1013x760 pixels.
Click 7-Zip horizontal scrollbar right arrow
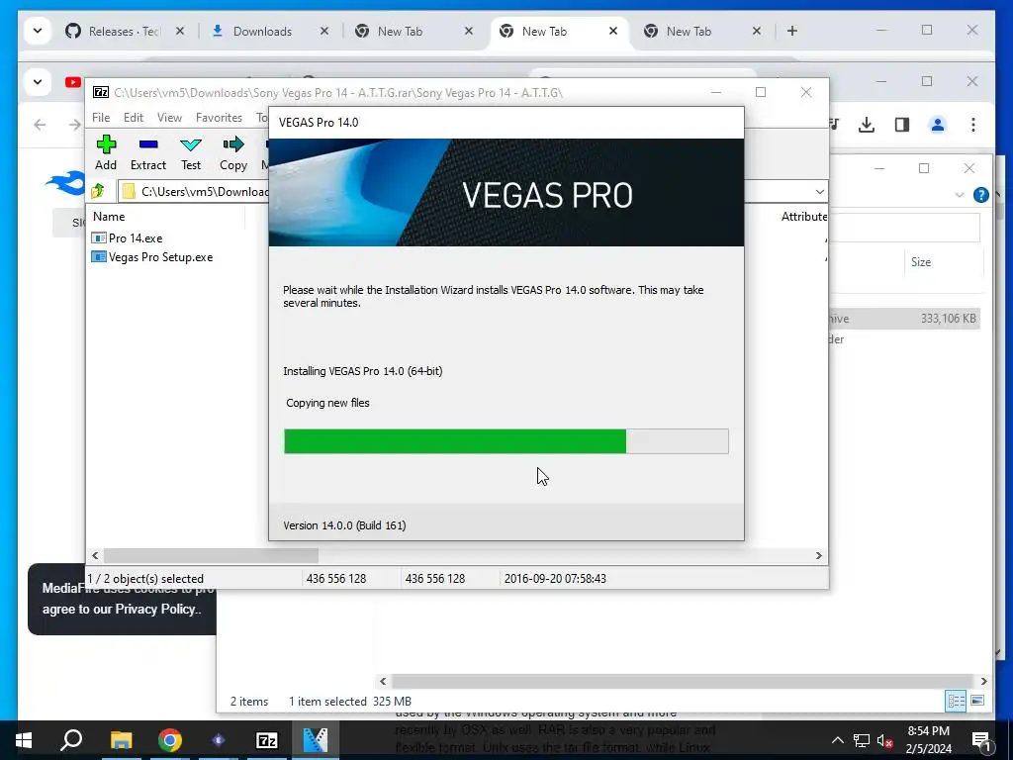[818, 556]
